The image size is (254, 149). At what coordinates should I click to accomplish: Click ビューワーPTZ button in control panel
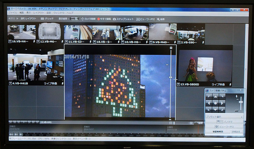point(224,127)
